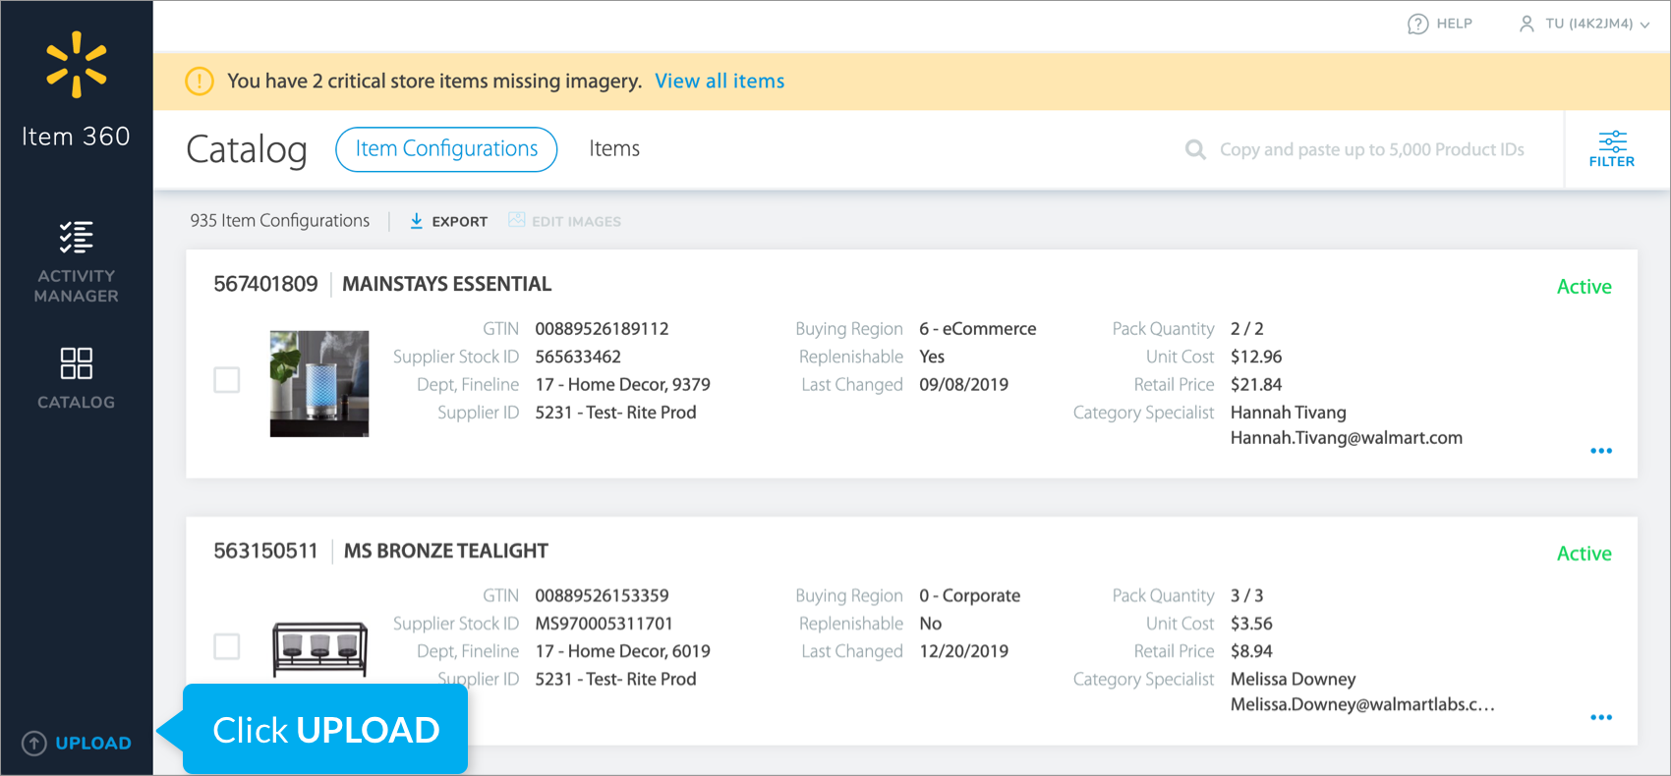Viewport: 1671px width, 776px height.
Task: Click GTIN value 00889526189112
Action: pyautogui.click(x=602, y=329)
